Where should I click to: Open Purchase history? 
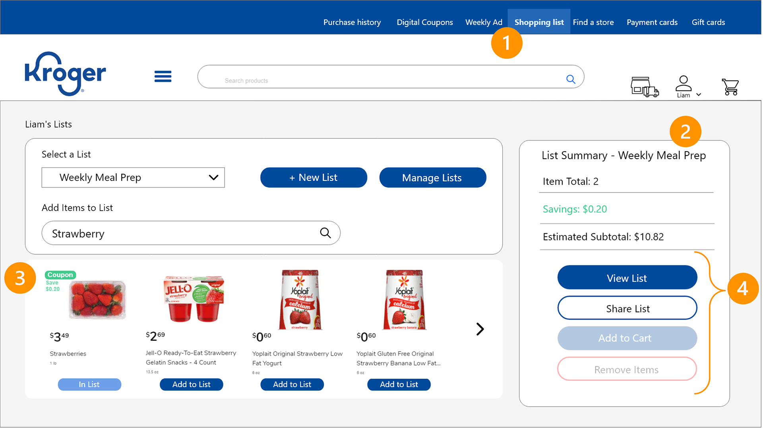tap(352, 22)
